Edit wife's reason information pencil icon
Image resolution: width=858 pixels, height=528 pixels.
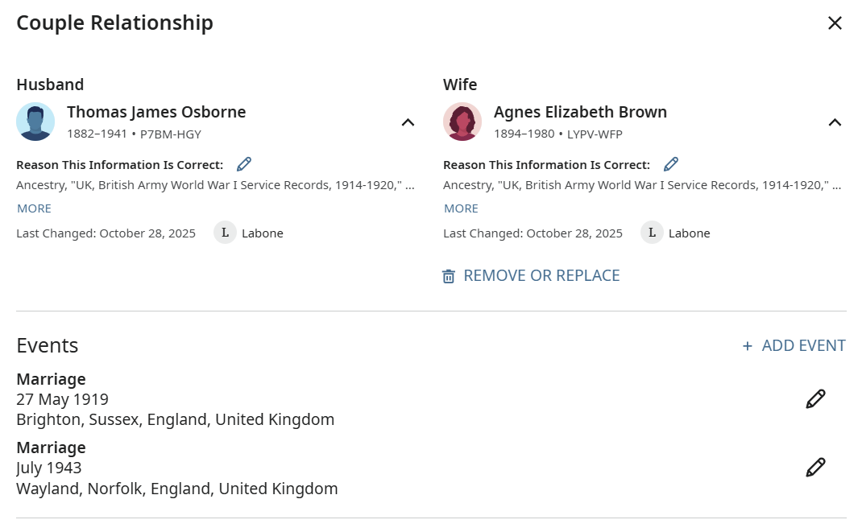click(671, 164)
